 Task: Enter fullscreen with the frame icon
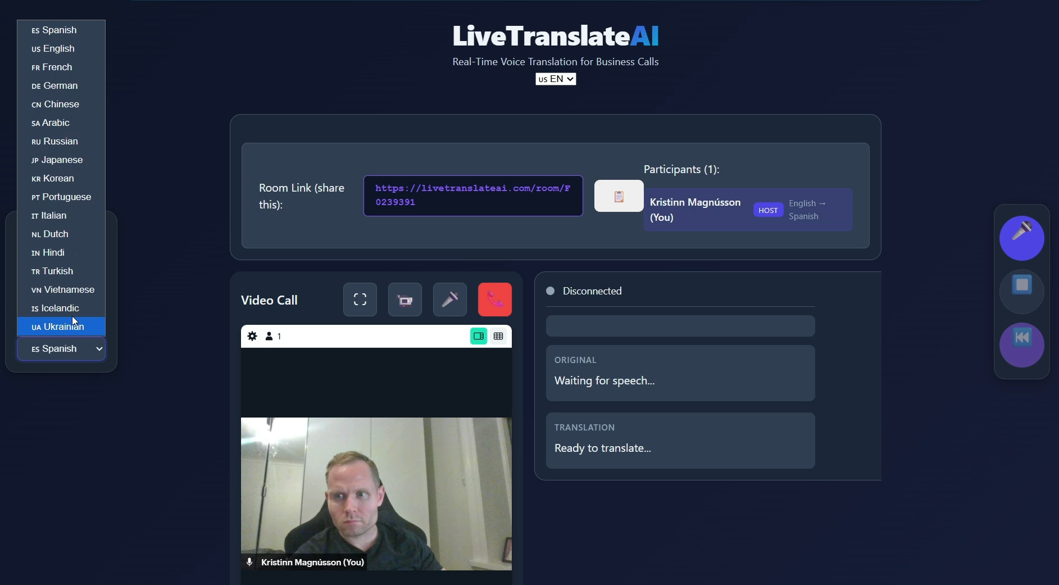coord(360,300)
